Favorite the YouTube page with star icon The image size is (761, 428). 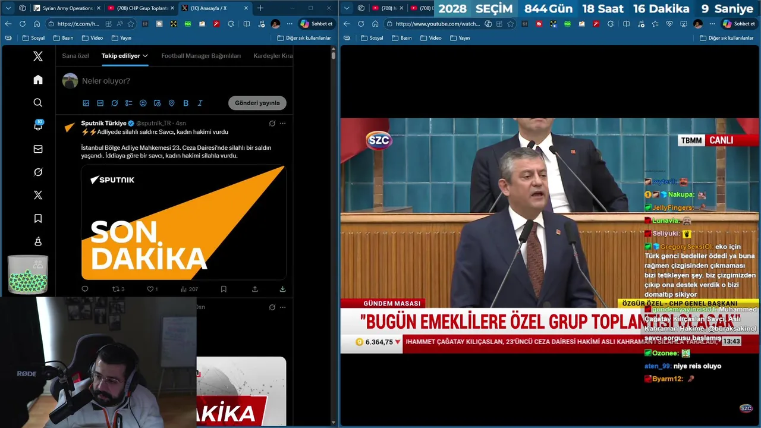510,24
